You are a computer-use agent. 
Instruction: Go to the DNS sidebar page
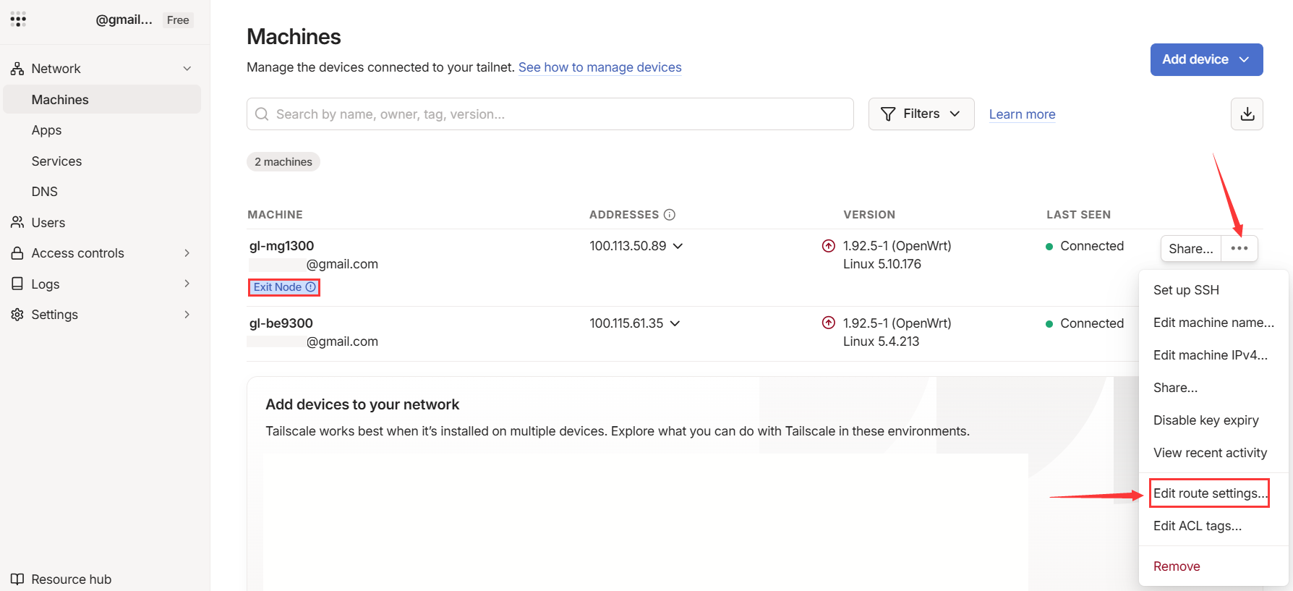click(x=45, y=192)
